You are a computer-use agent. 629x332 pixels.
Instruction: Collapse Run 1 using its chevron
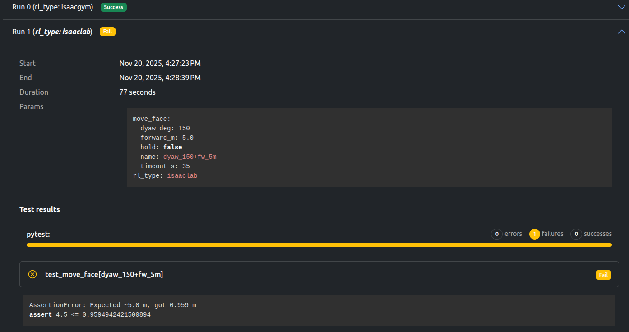coord(621,32)
